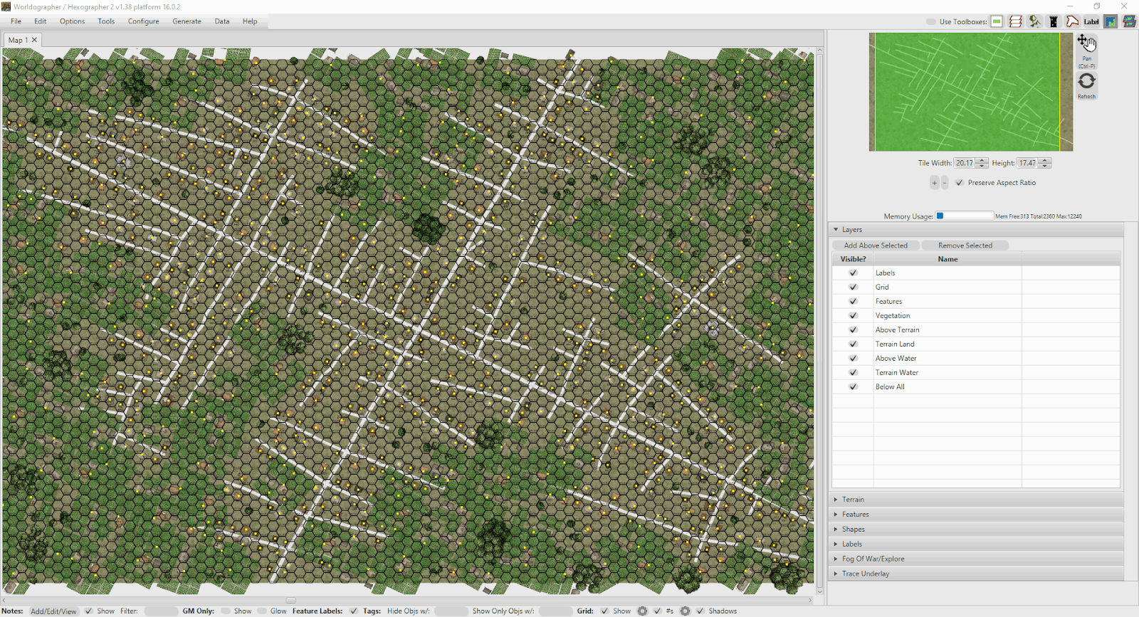Viewport: 1139px width, 617px height.
Task: Toggle GM Only Show switch
Action: point(226,611)
